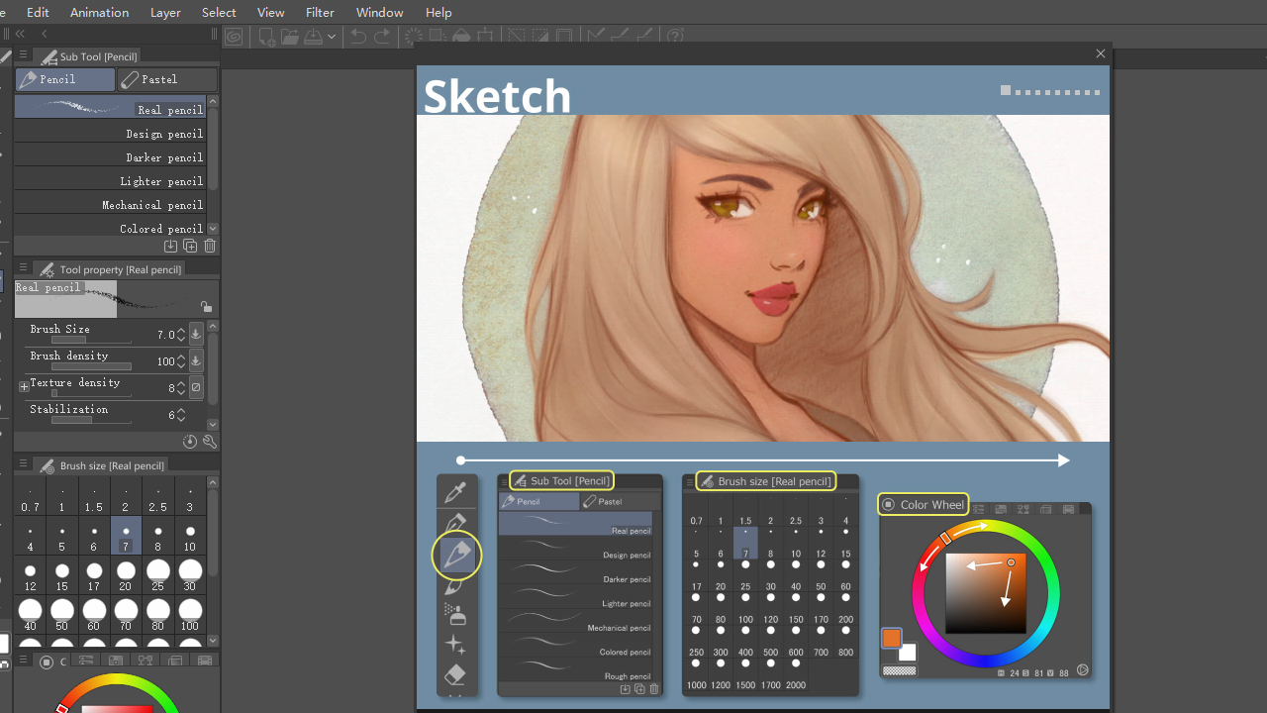The height and width of the screenshot is (713, 1267).
Task: Switch to the Pastel tab
Action: [166, 79]
